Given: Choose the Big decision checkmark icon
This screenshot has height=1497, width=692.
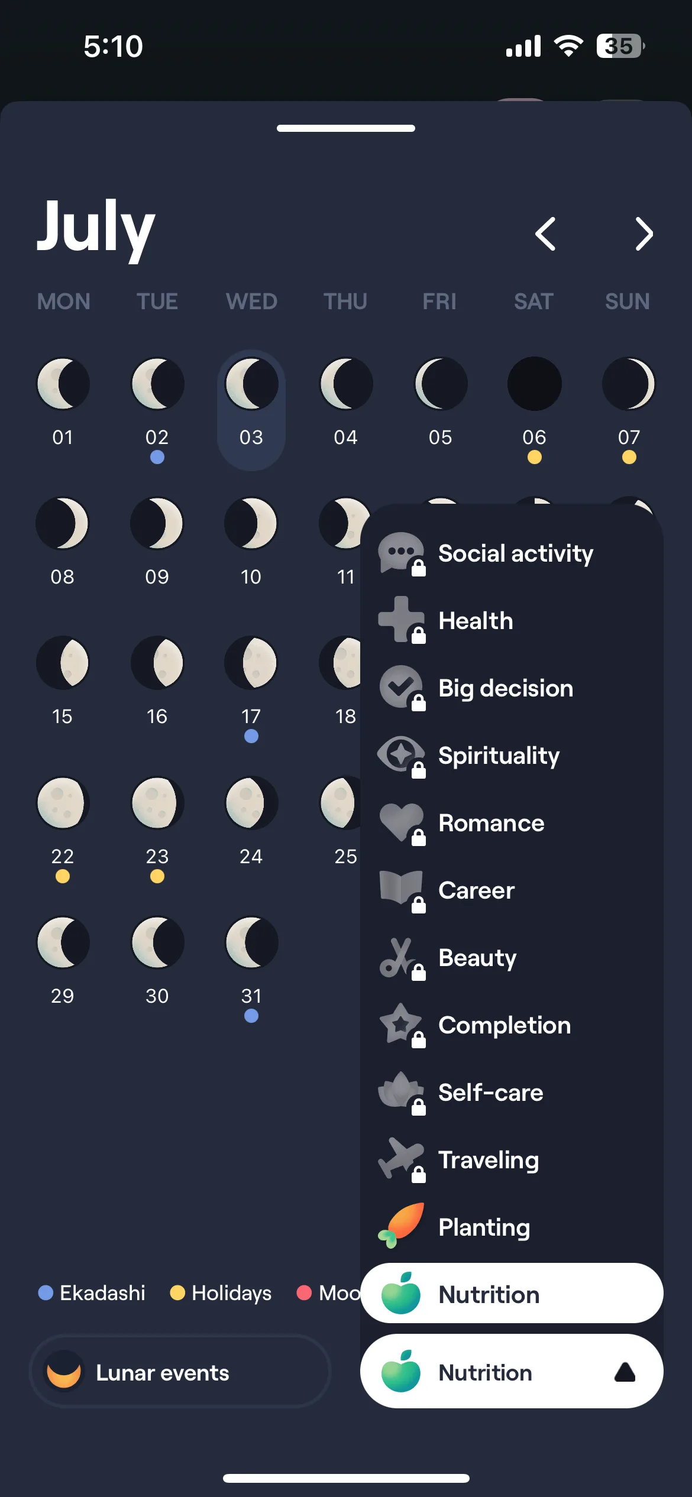Looking at the screenshot, I should tap(401, 688).
